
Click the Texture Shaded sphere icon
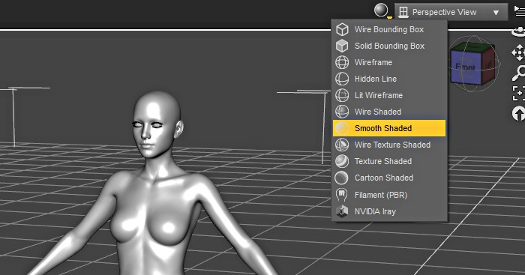[x=342, y=161]
